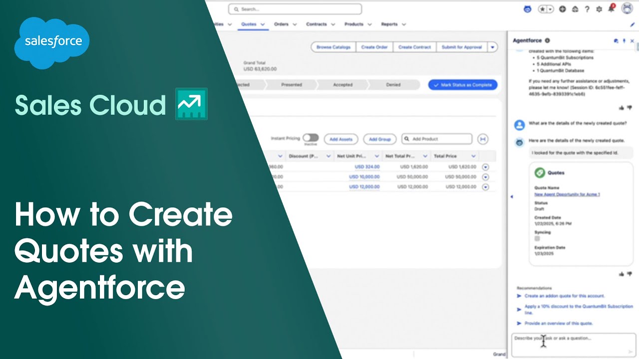
Task: Switch to the Products tab
Action: (354, 24)
